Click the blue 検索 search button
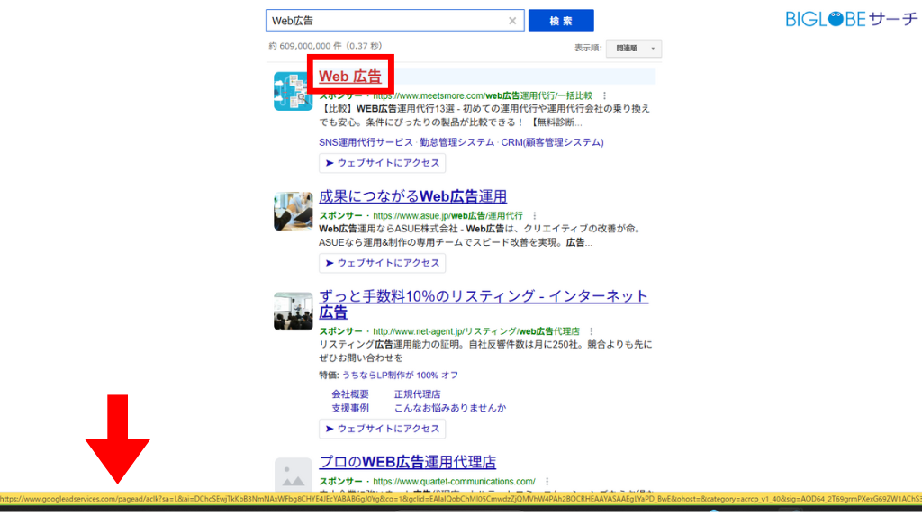Screen dimensions: 922x516 [561, 21]
